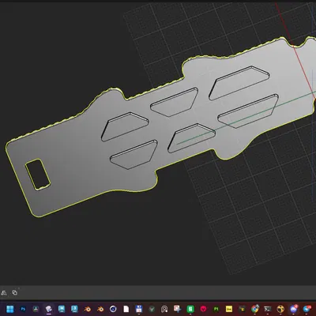Open the active Plasticity taskbar icon
Screen dimensions: 316x316
click(x=49, y=309)
